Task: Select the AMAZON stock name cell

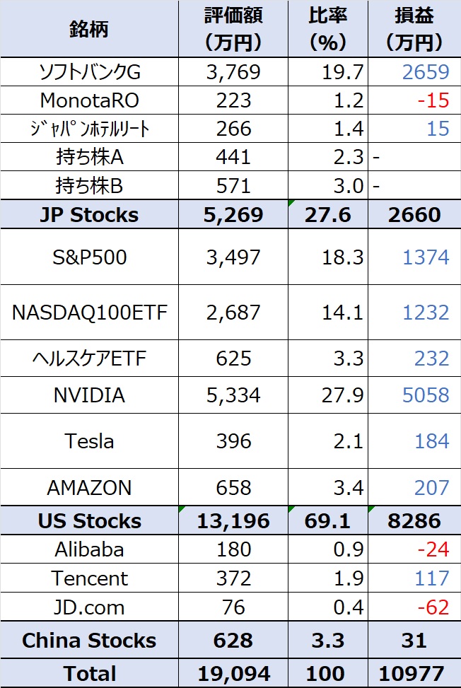Action: (90, 487)
